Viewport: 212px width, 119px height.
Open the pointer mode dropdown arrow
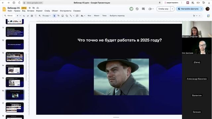coord(197,16)
